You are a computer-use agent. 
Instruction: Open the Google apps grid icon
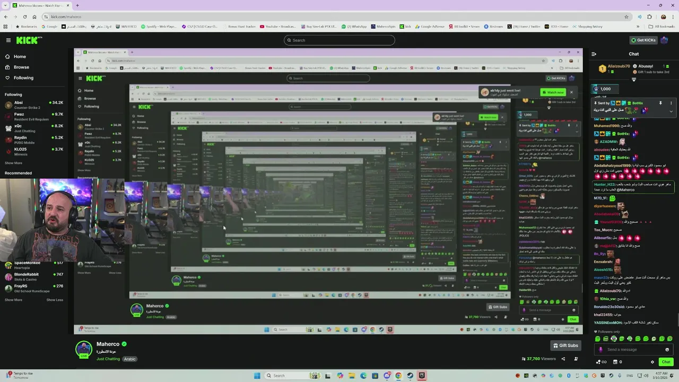[x=5, y=27]
